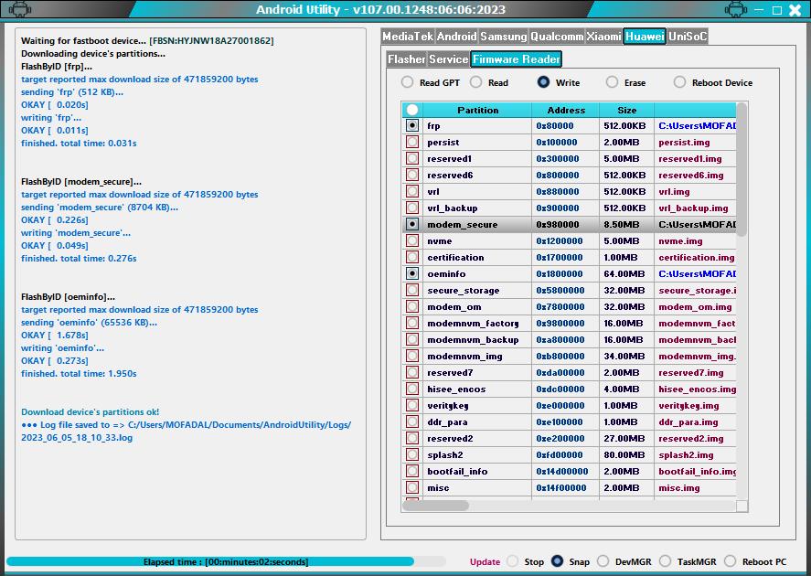Select the Huawei tab
This screenshot has height=576, width=811.
pyautogui.click(x=645, y=37)
